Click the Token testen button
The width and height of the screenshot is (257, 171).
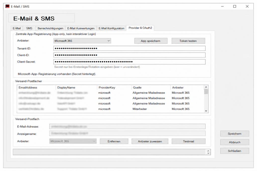pos(188,41)
